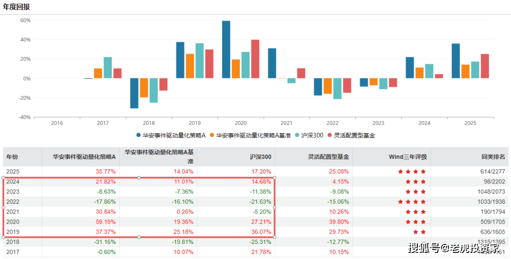
Task: Select the tall blue 2020 bar
Action: click(226, 50)
